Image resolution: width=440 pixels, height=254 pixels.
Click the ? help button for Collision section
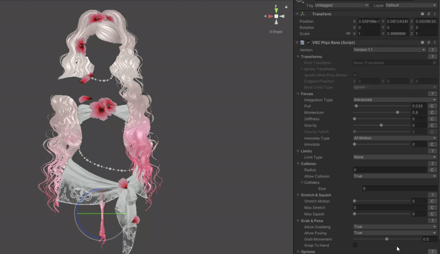click(432, 164)
